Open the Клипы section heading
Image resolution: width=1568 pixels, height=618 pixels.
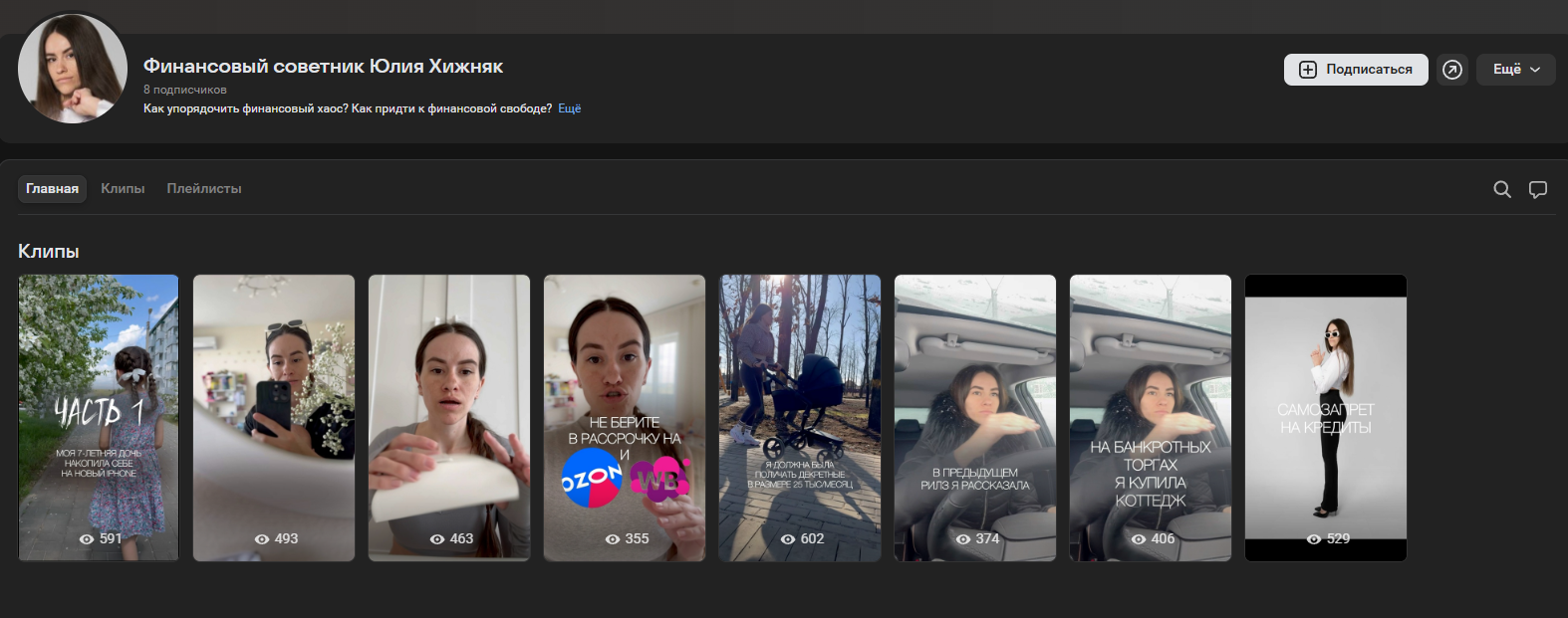[x=49, y=252]
